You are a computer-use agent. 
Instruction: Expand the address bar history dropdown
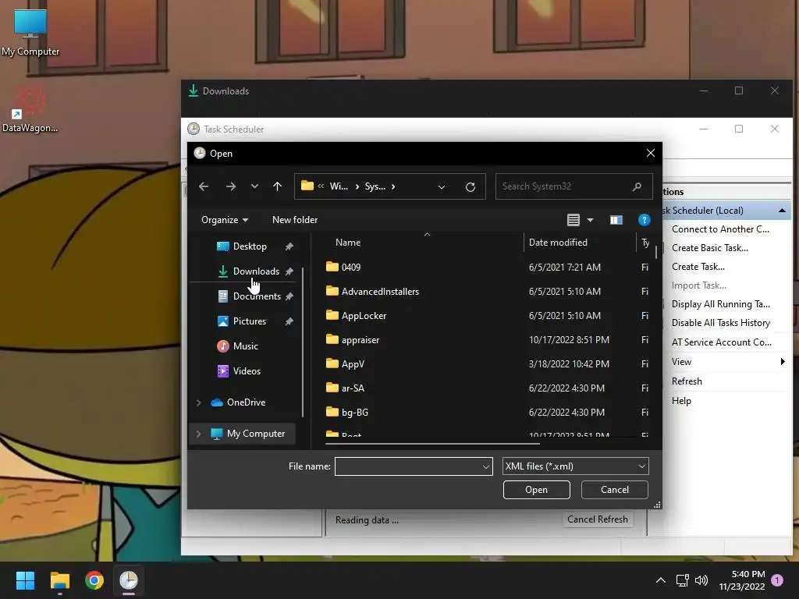pyautogui.click(x=442, y=187)
